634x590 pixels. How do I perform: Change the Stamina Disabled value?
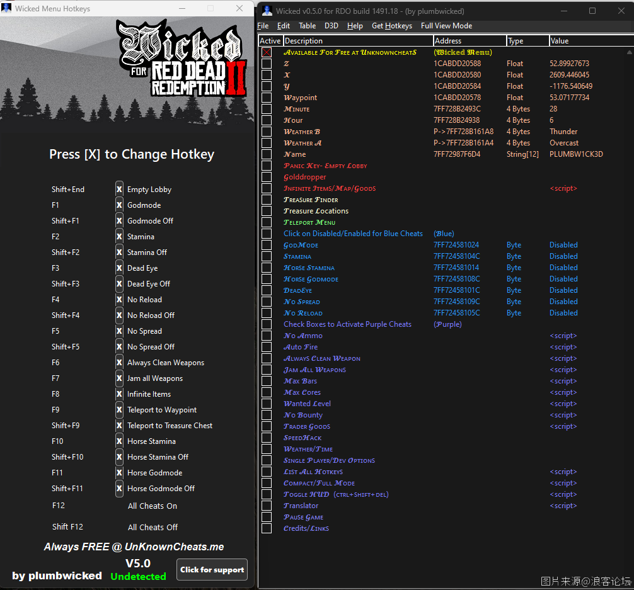coord(563,256)
